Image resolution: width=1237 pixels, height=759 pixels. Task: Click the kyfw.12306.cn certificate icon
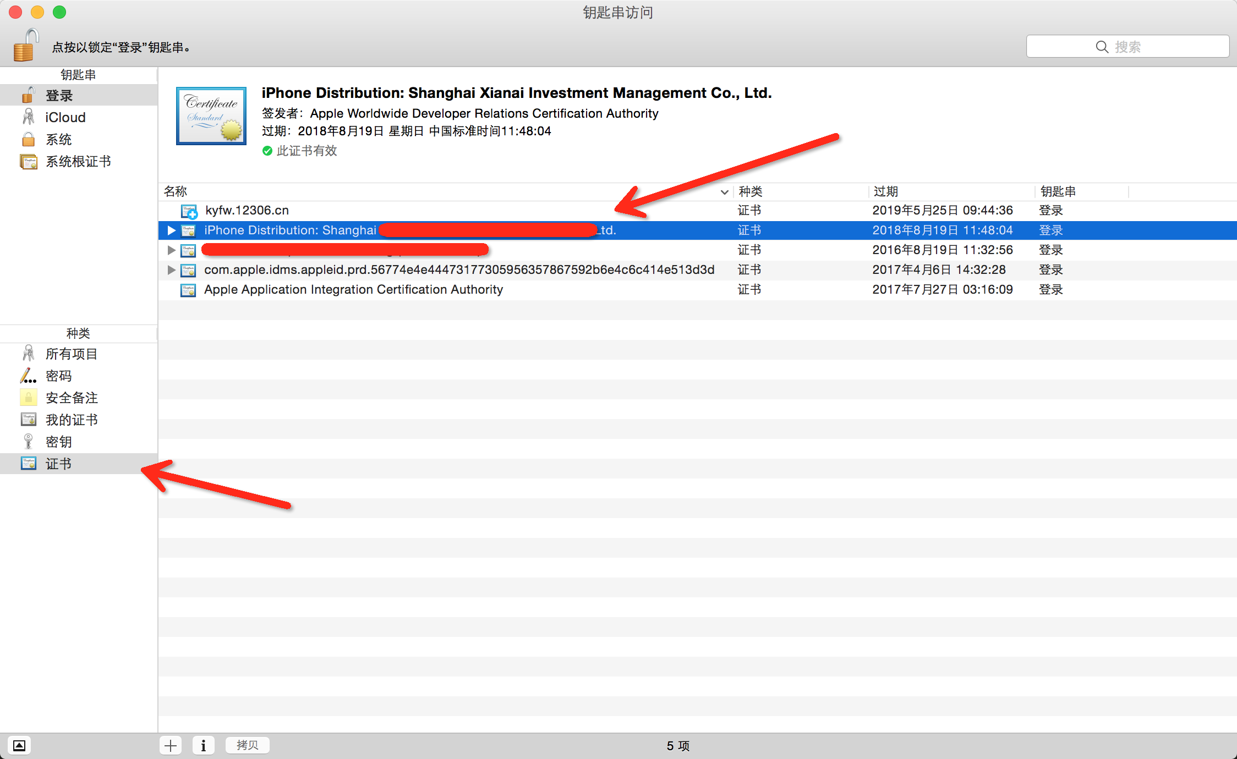pos(189,211)
